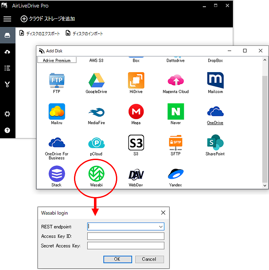Click the add cloud storage plus icon

pos(24,19)
